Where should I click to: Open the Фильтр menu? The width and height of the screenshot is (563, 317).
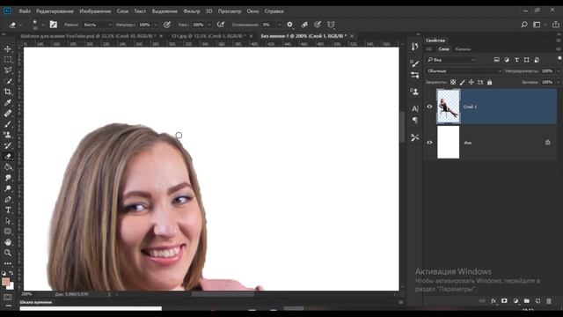(x=192, y=11)
